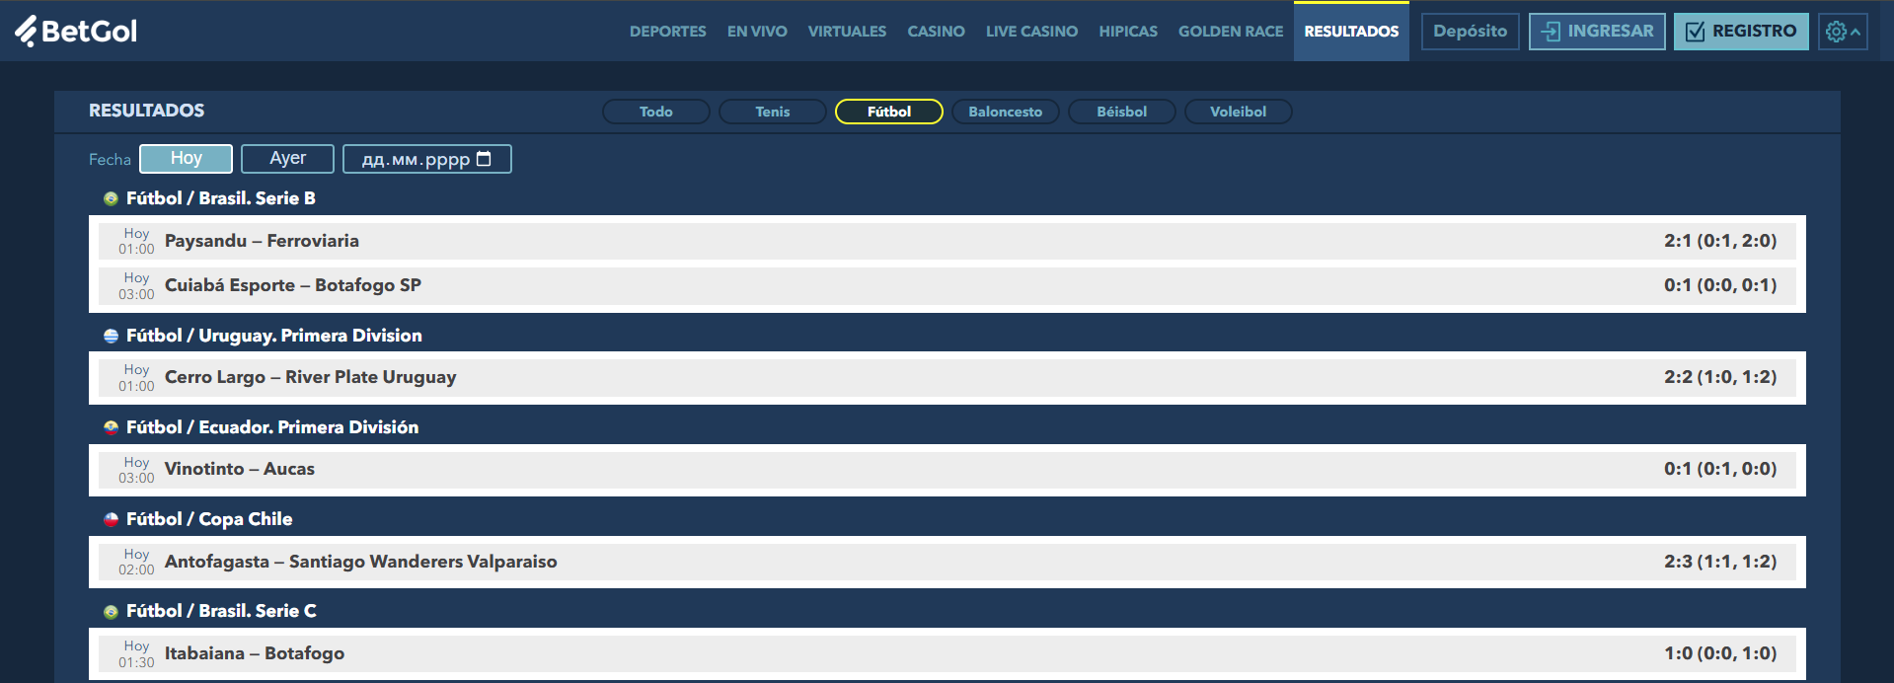1894x683 pixels.
Task: Select the RESULTADOS tab
Action: [x=1351, y=32]
